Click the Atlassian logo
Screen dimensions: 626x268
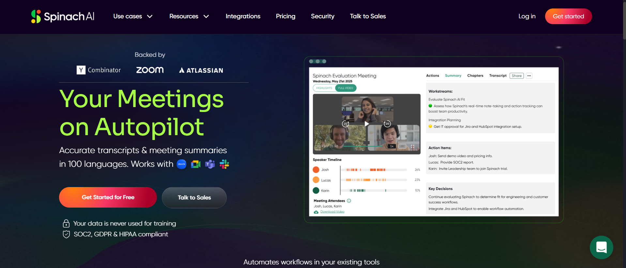point(201,70)
